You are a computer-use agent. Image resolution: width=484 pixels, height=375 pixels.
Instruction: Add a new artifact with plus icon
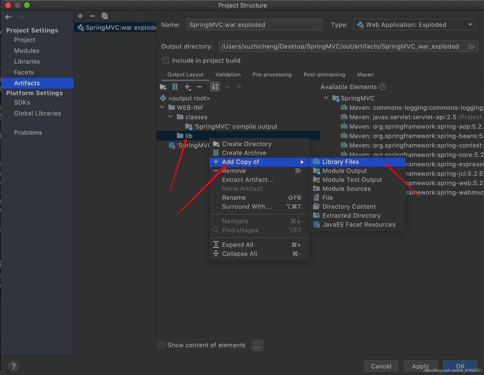(80, 16)
